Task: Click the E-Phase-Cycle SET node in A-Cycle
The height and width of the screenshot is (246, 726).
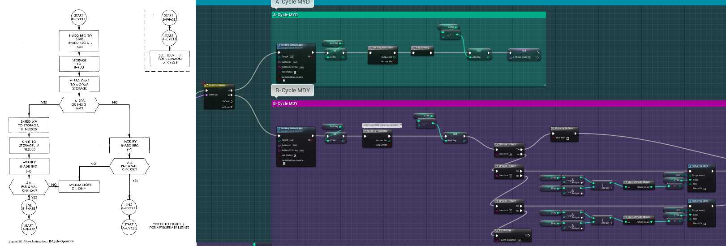Action: [x=524, y=51]
